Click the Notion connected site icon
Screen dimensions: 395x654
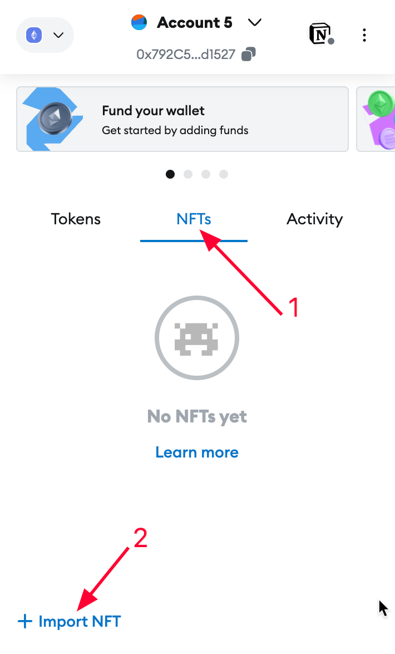click(x=320, y=35)
